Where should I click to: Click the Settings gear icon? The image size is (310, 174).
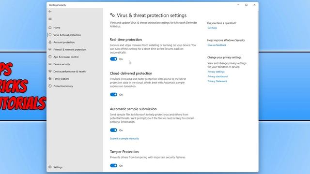point(50,167)
